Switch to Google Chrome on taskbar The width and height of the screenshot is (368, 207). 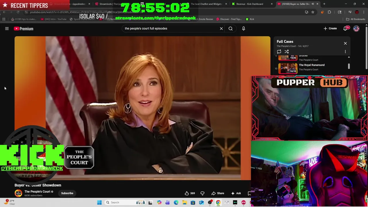(218, 202)
